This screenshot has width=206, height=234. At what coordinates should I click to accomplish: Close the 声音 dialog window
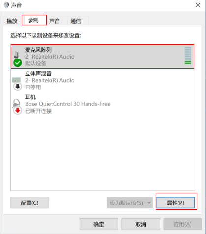pos(198,5)
